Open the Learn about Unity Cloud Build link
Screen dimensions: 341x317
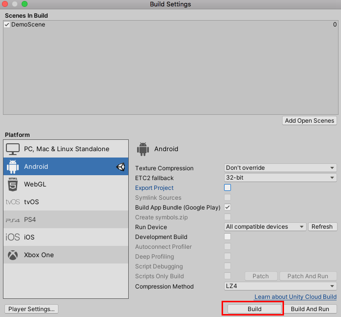click(x=295, y=297)
